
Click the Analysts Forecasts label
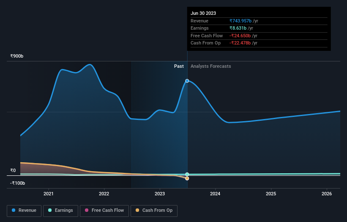pos(210,67)
